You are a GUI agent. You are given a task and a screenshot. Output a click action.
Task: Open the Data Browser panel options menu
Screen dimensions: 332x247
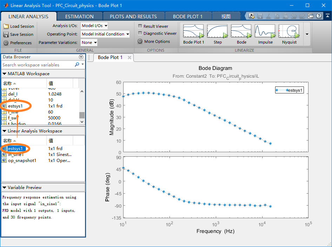tap(81, 57)
